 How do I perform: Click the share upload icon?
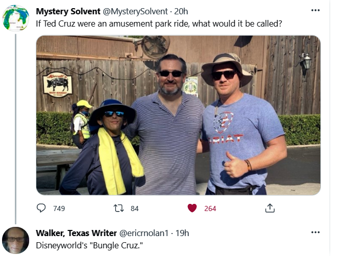click(270, 208)
